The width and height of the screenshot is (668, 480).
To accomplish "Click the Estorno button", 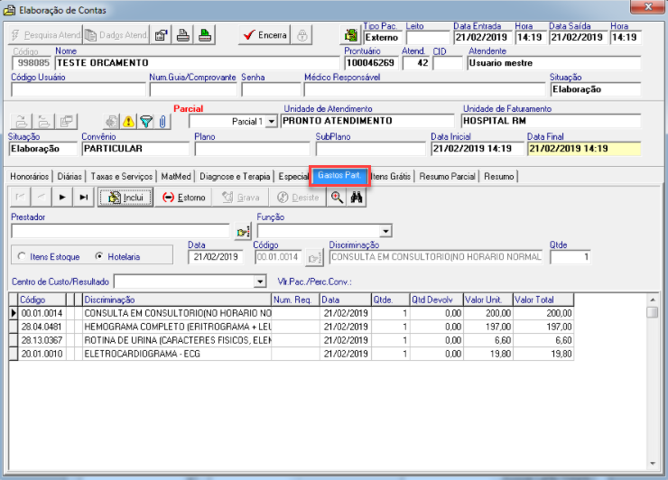I will (183, 198).
